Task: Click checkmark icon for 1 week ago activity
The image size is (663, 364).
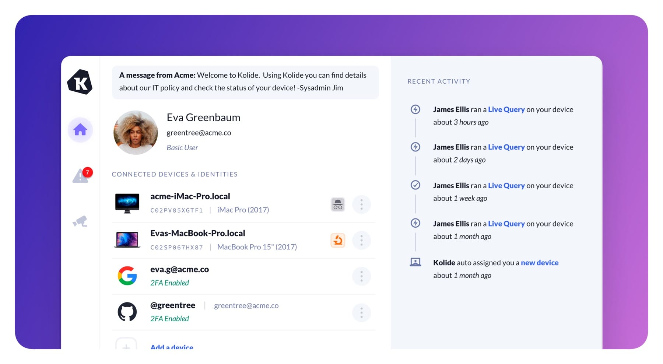Action: [415, 185]
